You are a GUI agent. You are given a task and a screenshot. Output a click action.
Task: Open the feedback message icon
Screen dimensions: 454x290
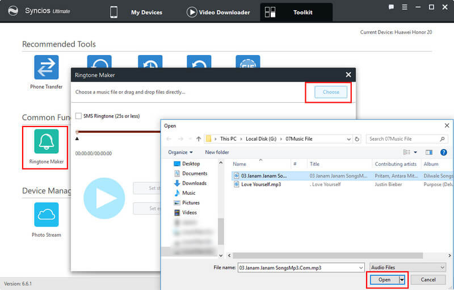[391, 7]
